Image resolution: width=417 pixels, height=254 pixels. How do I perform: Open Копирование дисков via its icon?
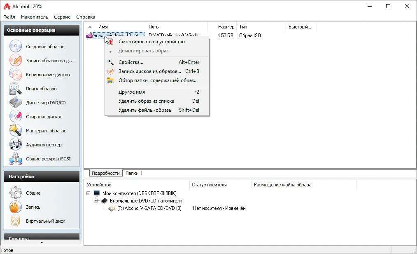click(15, 75)
